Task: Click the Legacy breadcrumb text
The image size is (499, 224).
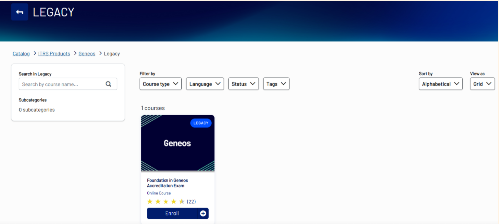Action: pos(112,54)
